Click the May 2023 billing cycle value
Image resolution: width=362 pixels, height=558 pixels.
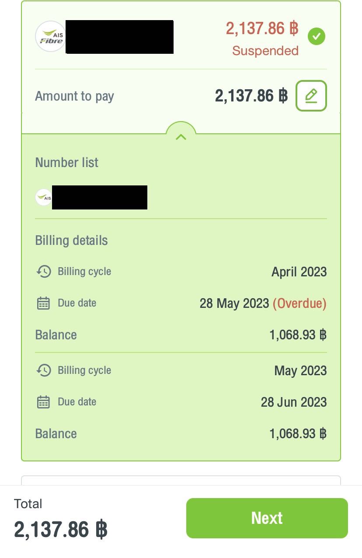tap(300, 370)
